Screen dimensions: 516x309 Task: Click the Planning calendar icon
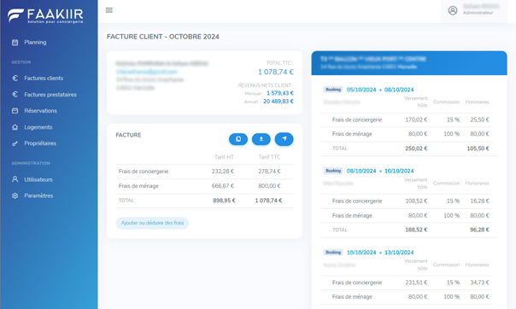point(15,43)
